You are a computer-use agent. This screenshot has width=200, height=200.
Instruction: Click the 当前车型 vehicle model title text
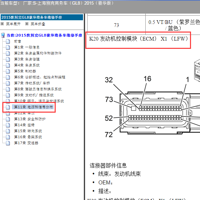coord(57,3)
